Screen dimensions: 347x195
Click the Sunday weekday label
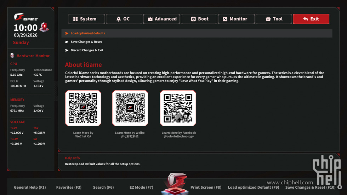click(x=21, y=42)
